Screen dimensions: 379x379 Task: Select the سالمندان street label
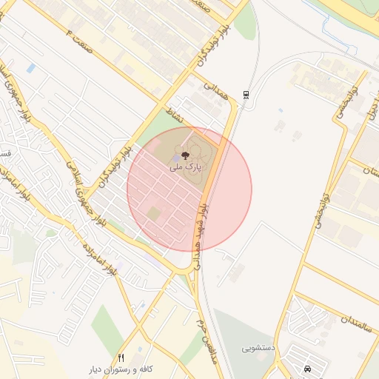tap(356, 324)
